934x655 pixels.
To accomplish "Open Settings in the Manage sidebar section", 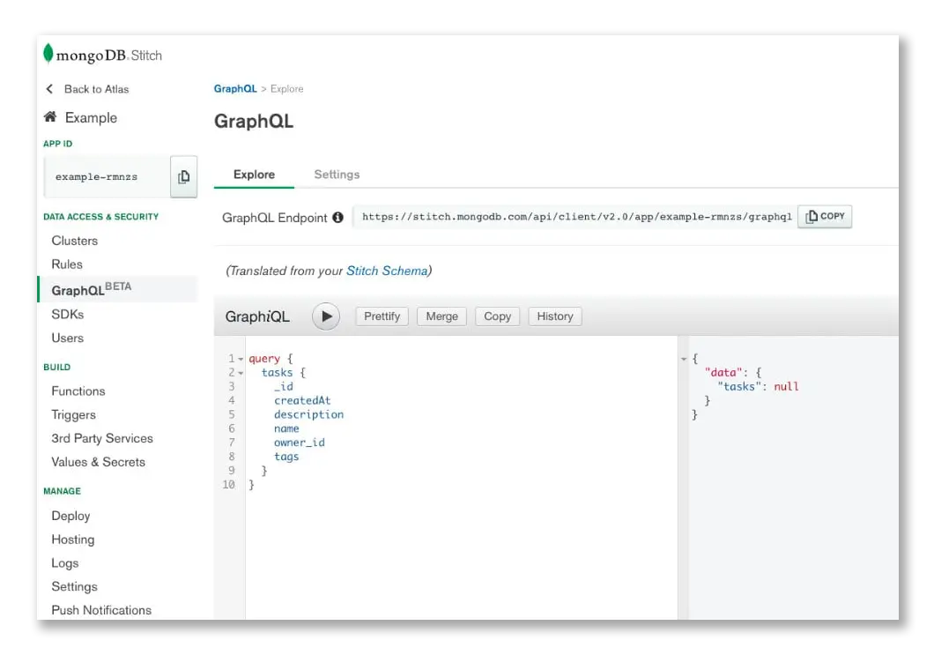I will (x=75, y=586).
